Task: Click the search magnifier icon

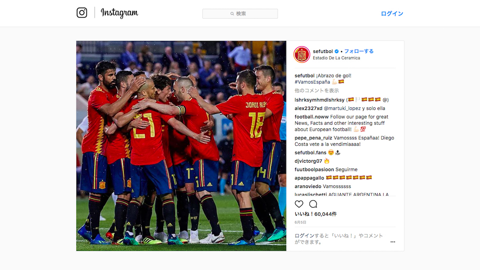Action: (x=232, y=14)
